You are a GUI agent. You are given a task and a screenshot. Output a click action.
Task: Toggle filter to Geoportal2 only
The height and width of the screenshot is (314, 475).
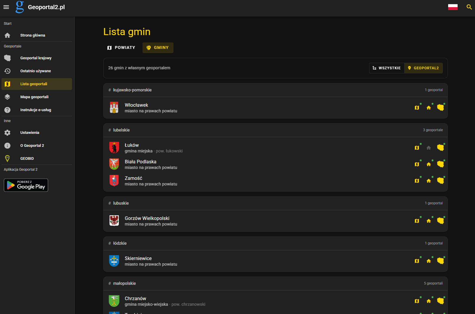423,68
